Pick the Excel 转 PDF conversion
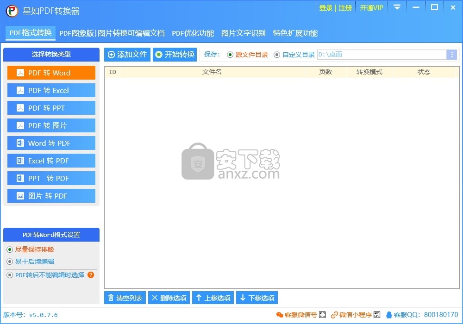The image size is (463, 324). click(x=51, y=161)
